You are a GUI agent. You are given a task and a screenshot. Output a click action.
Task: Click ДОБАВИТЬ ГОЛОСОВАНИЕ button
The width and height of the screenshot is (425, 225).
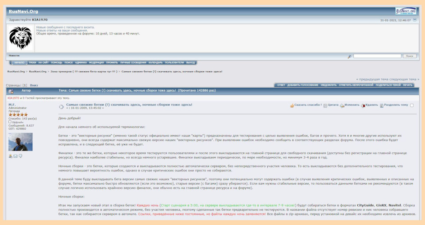tap(303, 85)
